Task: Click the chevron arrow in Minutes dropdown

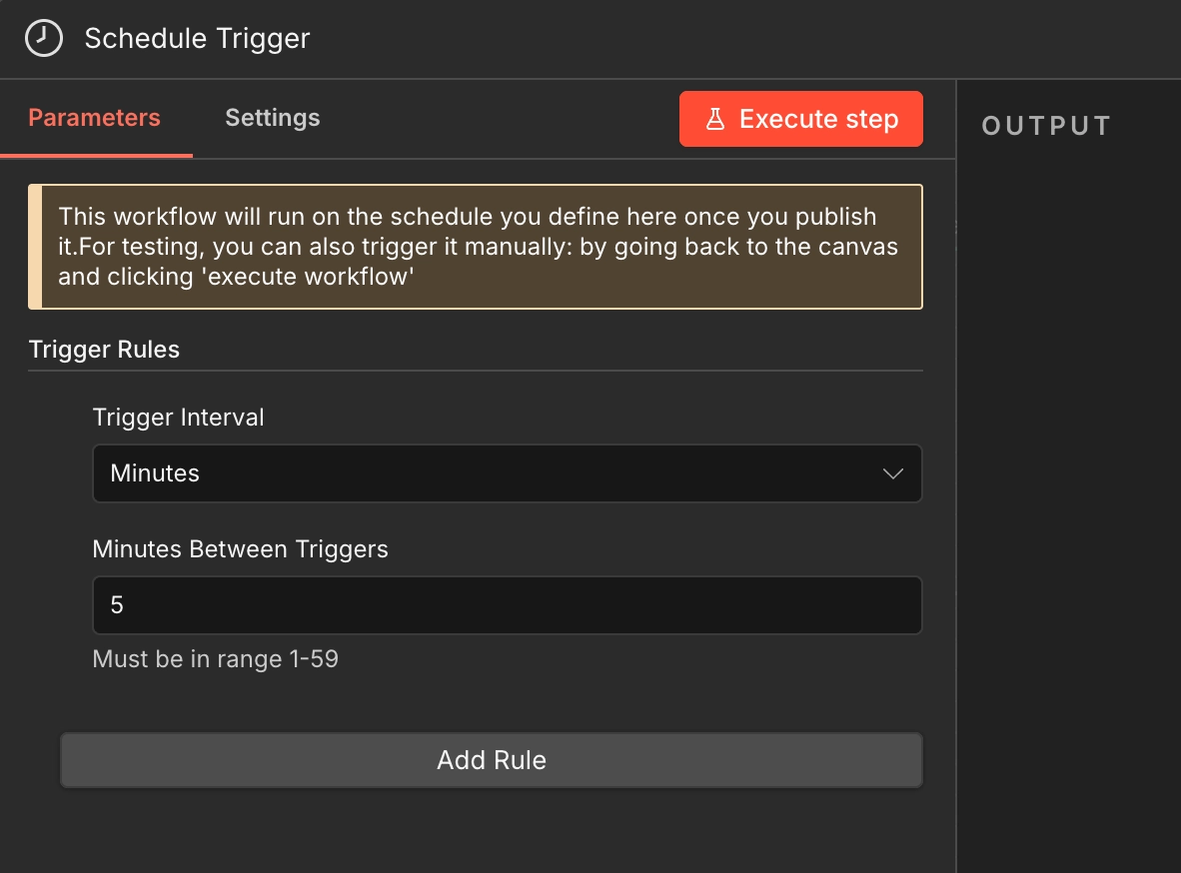Action: coord(892,473)
